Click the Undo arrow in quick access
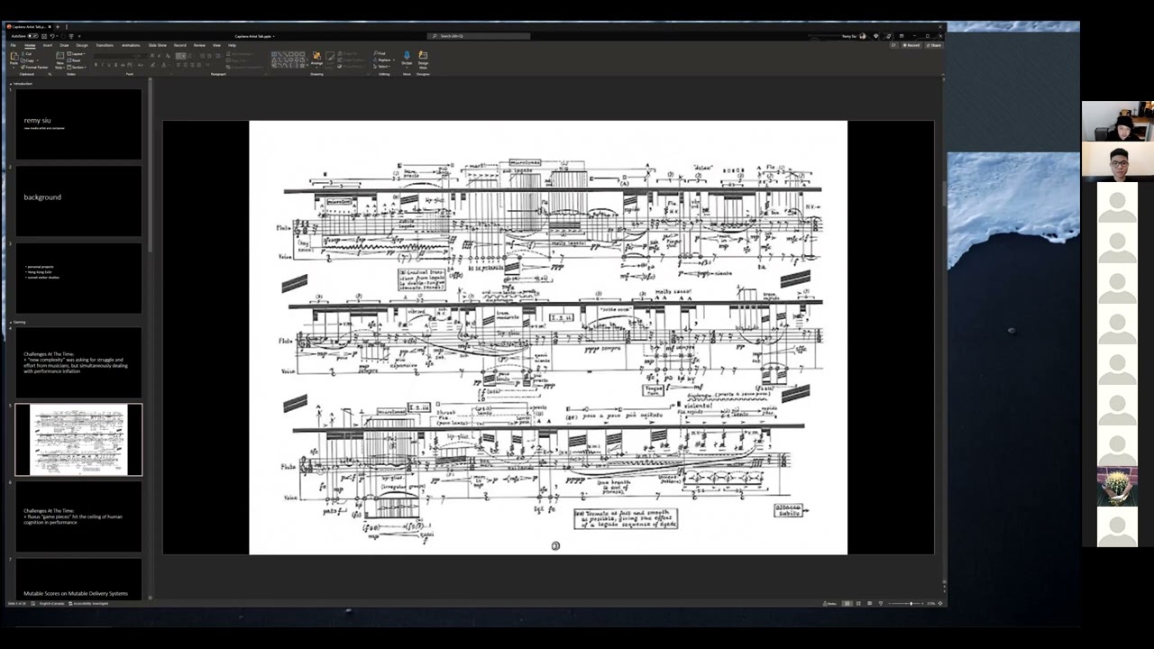 (53, 36)
